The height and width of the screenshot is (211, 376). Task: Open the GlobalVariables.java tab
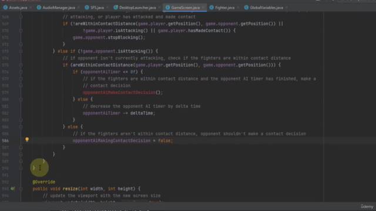click(266, 8)
